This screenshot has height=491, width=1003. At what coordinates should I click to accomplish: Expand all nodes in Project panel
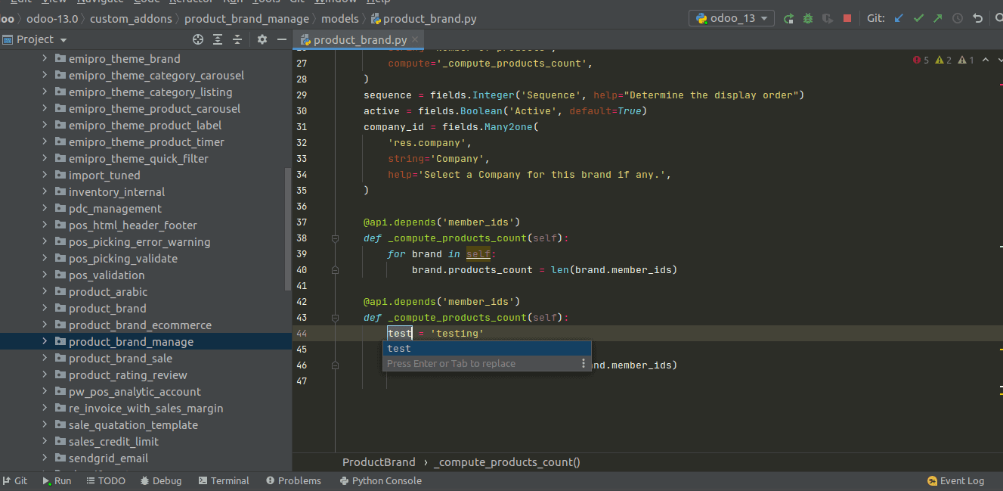coord(218,39)
